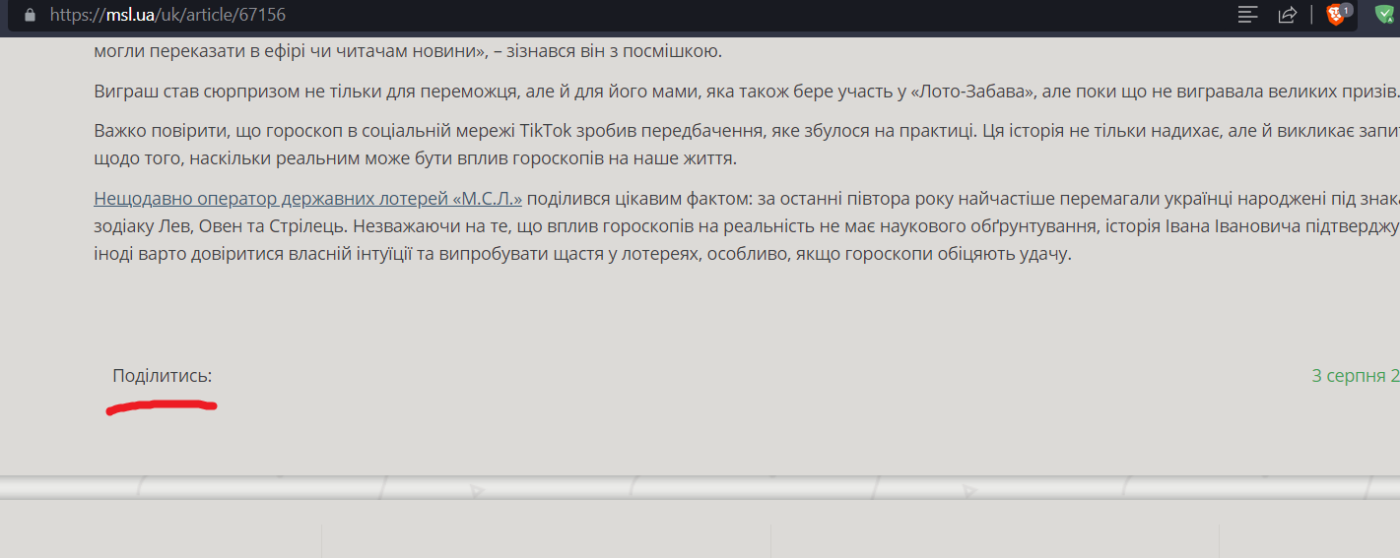Click the red hand-drawn underline mark
Screen dimensions: 1400x558
(x=161, y=406)
